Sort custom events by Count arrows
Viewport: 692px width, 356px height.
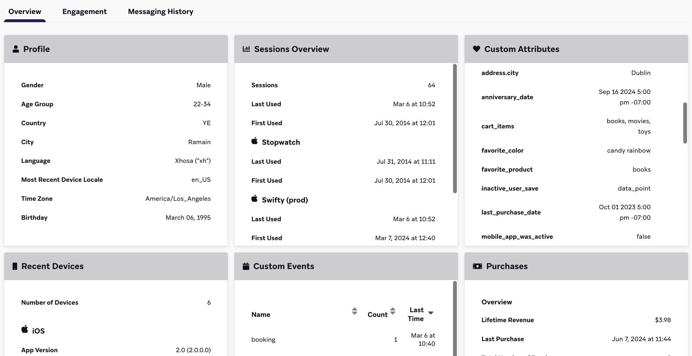pos(393,311)
